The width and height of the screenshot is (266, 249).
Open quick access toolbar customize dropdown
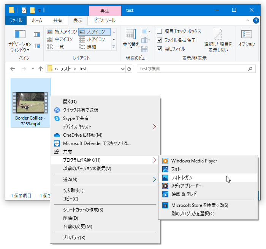39,11
